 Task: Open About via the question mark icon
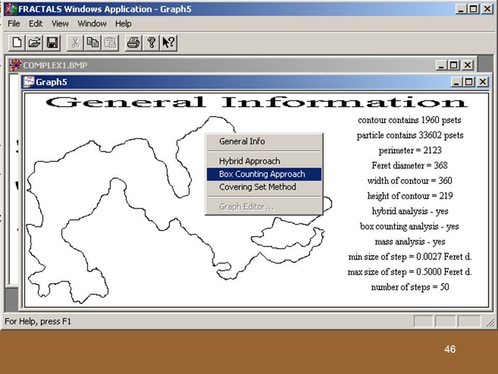pyautogui.click(x=151, y=43)
